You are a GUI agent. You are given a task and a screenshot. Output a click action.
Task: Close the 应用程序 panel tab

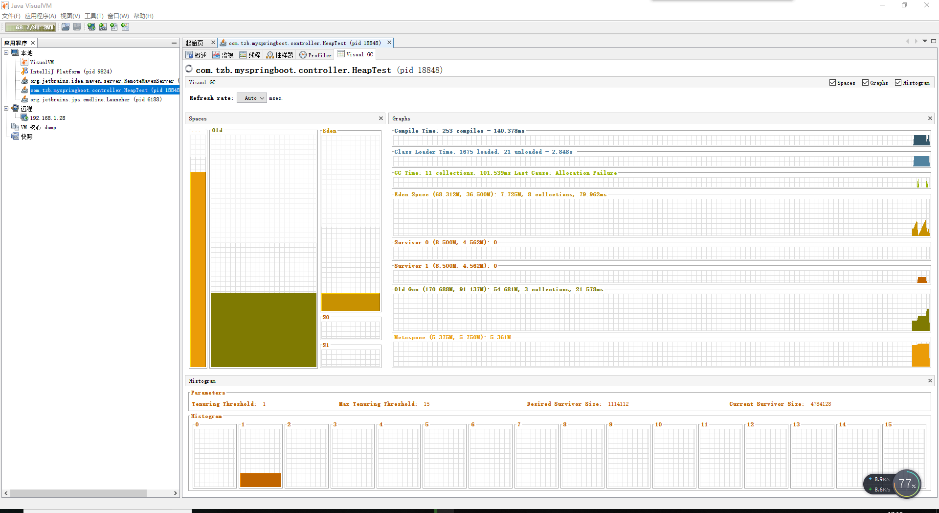(x=33, y=43)
